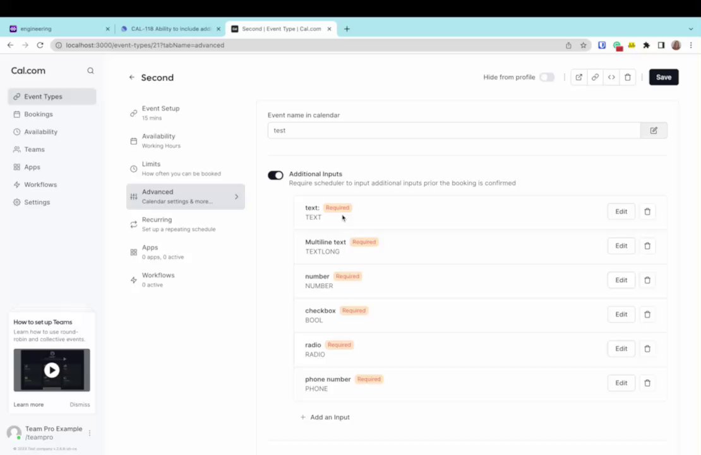Open side panel icon in browser toolbar

click(x=661, y=45)
